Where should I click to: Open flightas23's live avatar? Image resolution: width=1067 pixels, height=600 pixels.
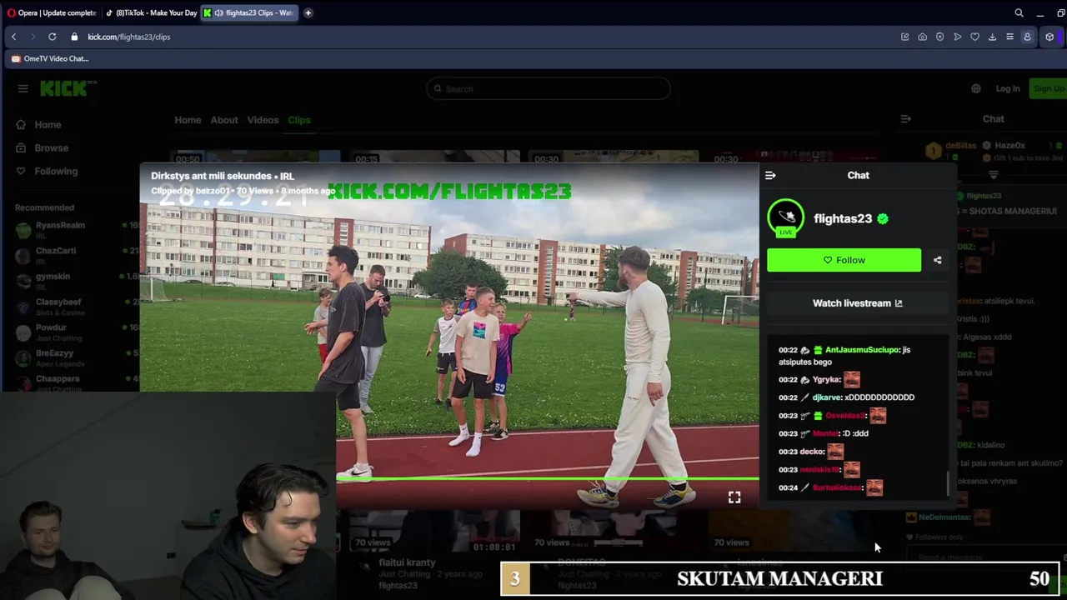[786, 218]
